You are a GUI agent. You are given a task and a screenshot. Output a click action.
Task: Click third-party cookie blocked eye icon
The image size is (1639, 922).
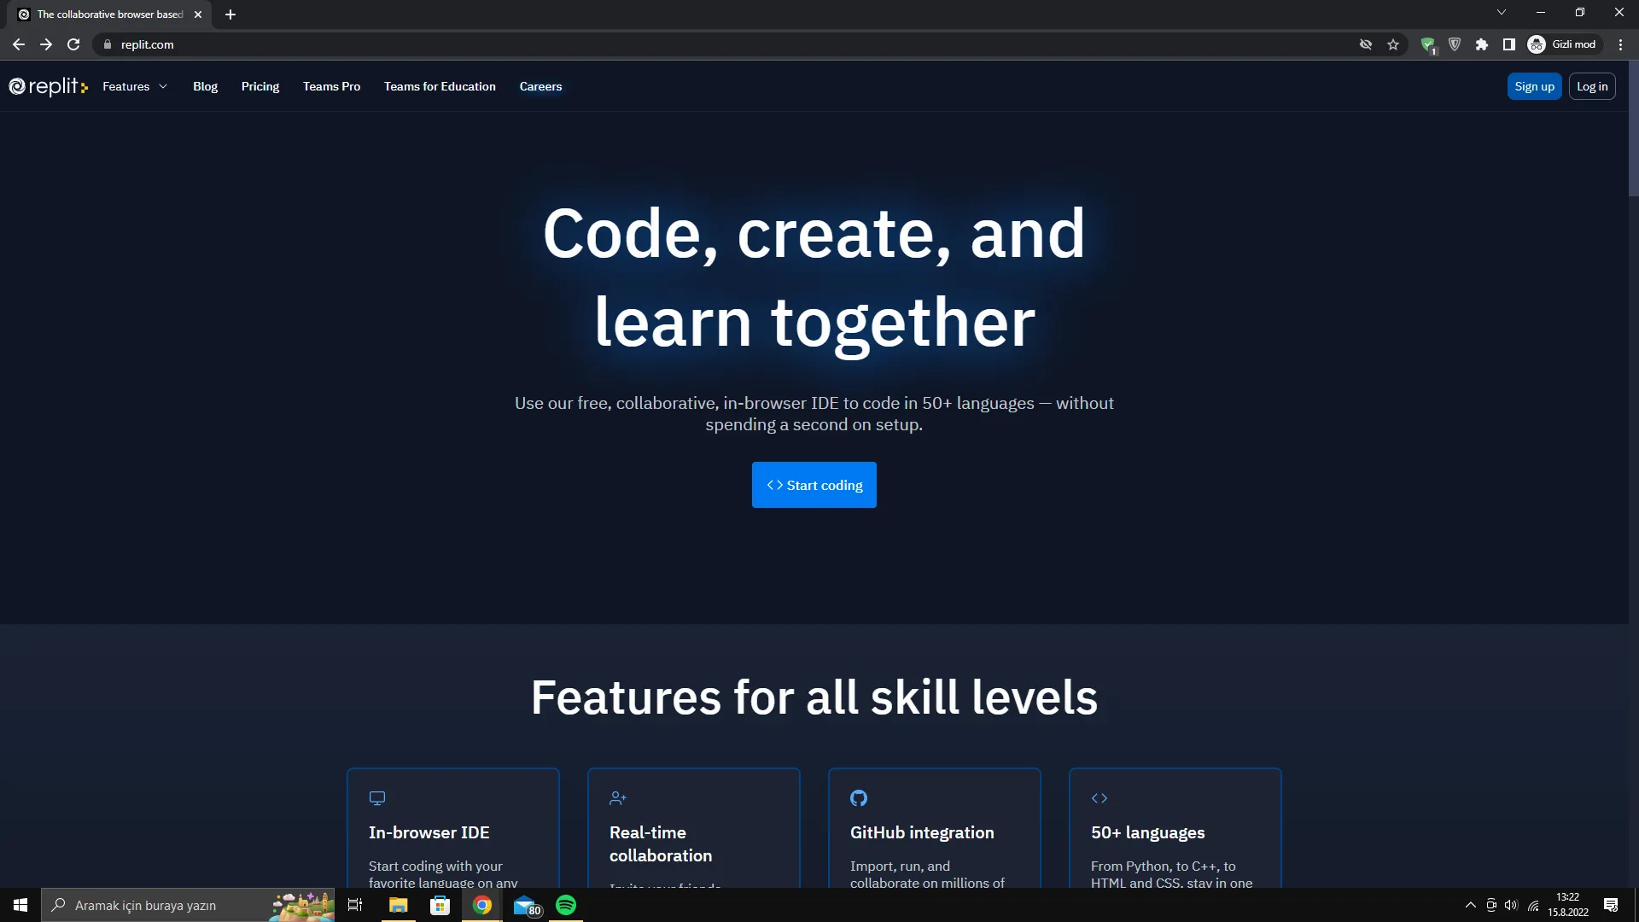click(x=1366, y=44)
